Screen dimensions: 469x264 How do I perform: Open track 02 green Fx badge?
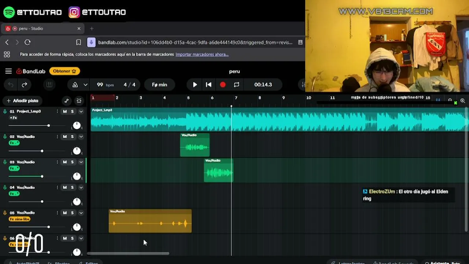pos(14,143)
